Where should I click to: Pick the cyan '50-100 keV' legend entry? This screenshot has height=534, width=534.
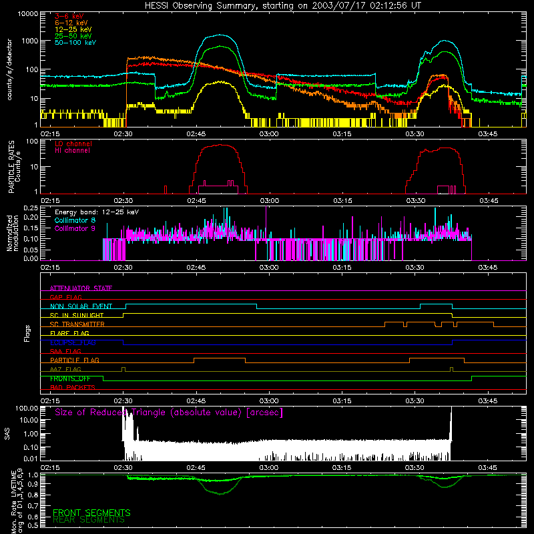[x=75, y=43]
